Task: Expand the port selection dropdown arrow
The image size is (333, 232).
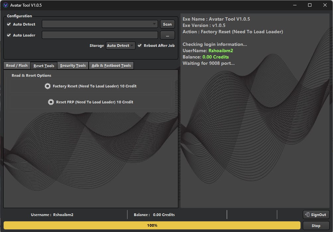Action: pos(154,24)
